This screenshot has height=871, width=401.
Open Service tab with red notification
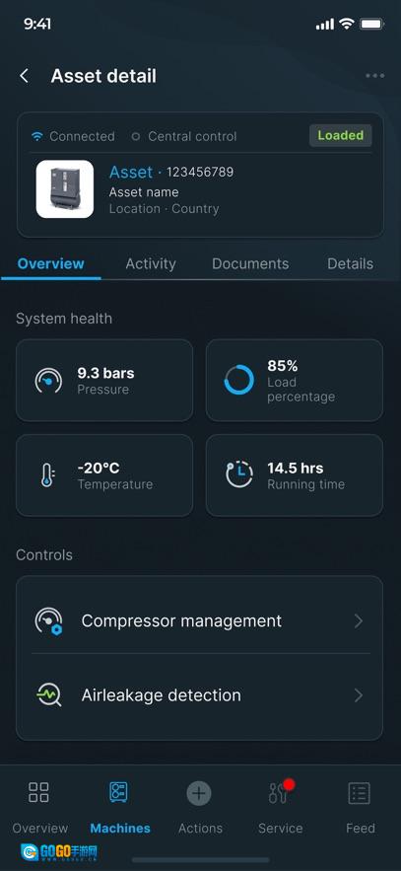tap(281, 804)
